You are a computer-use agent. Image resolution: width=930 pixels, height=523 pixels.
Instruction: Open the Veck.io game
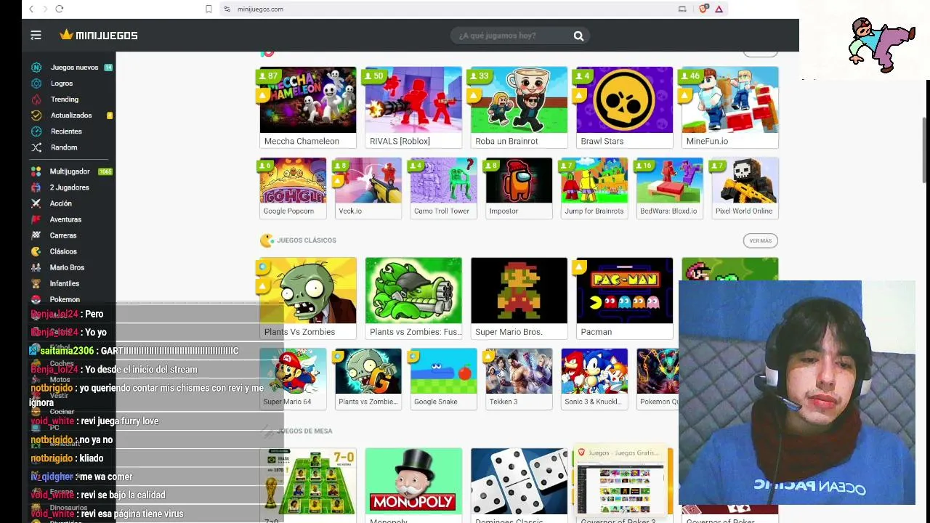pos(368,188)
